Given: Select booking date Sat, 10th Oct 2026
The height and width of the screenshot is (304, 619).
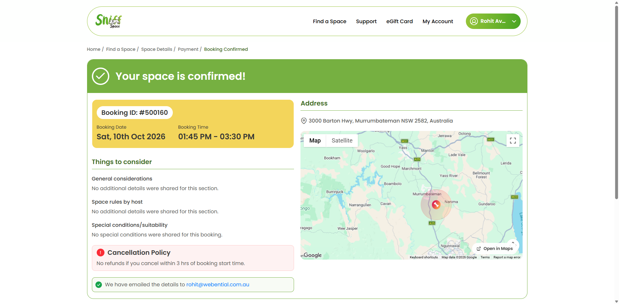Looking at the screenshot, I should (131, 137).
